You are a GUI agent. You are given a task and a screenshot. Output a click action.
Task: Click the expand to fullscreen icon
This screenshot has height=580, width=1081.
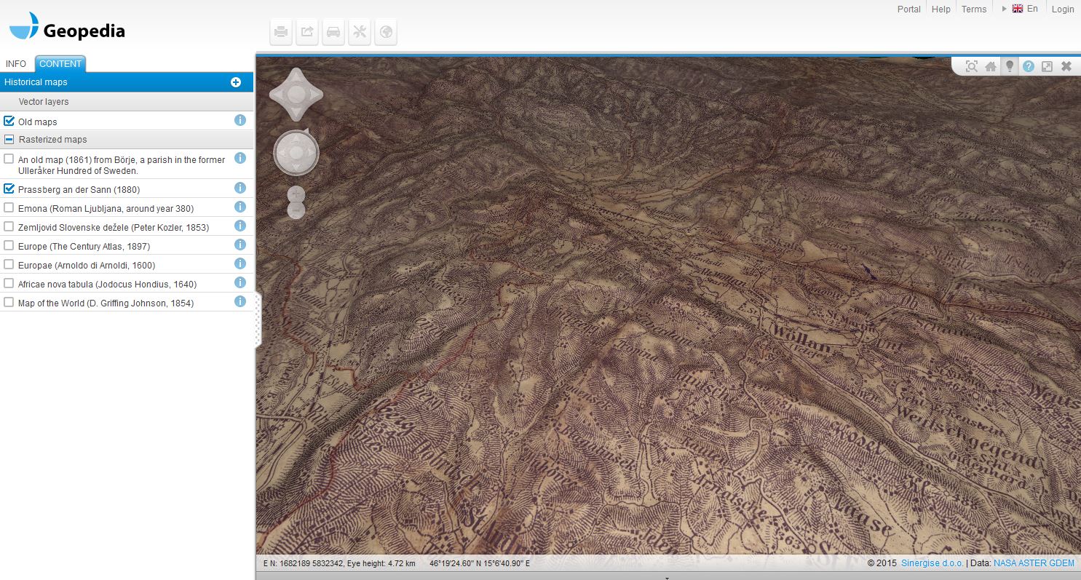click(x=1047, y=66)
